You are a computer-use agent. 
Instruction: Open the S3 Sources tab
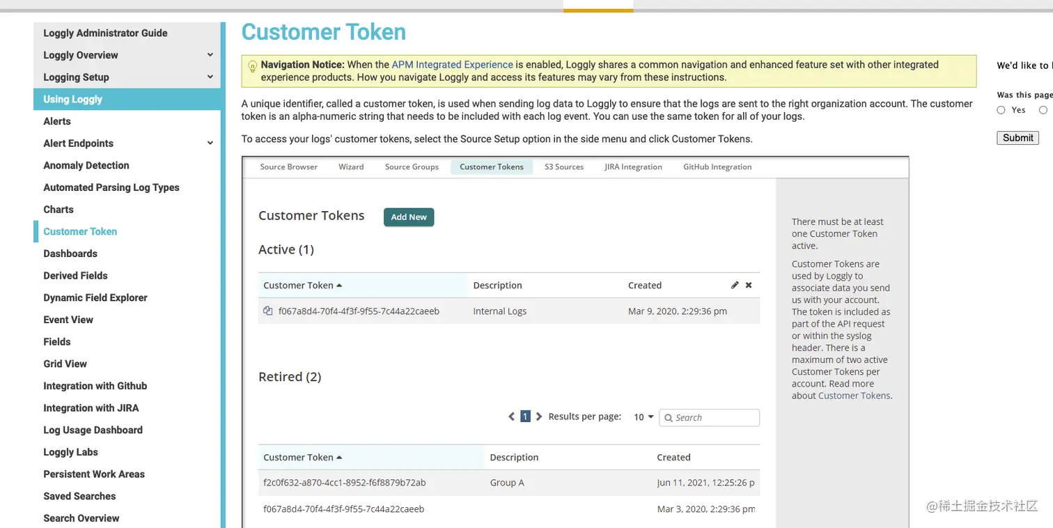564,167
